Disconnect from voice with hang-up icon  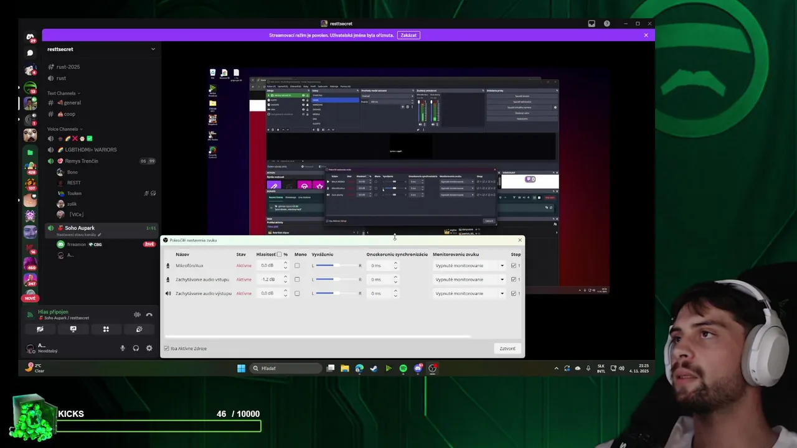(x=149, y=314)
